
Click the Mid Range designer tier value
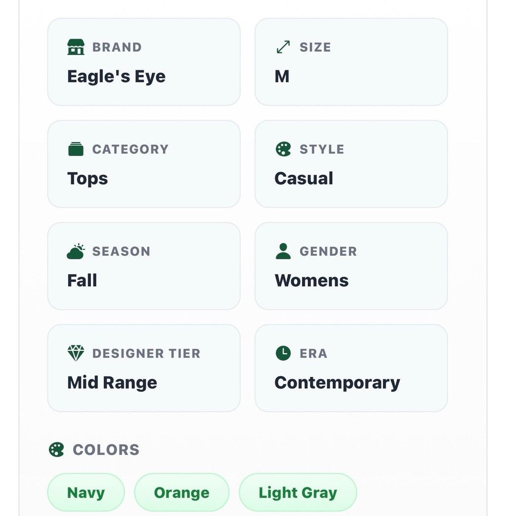112,383
